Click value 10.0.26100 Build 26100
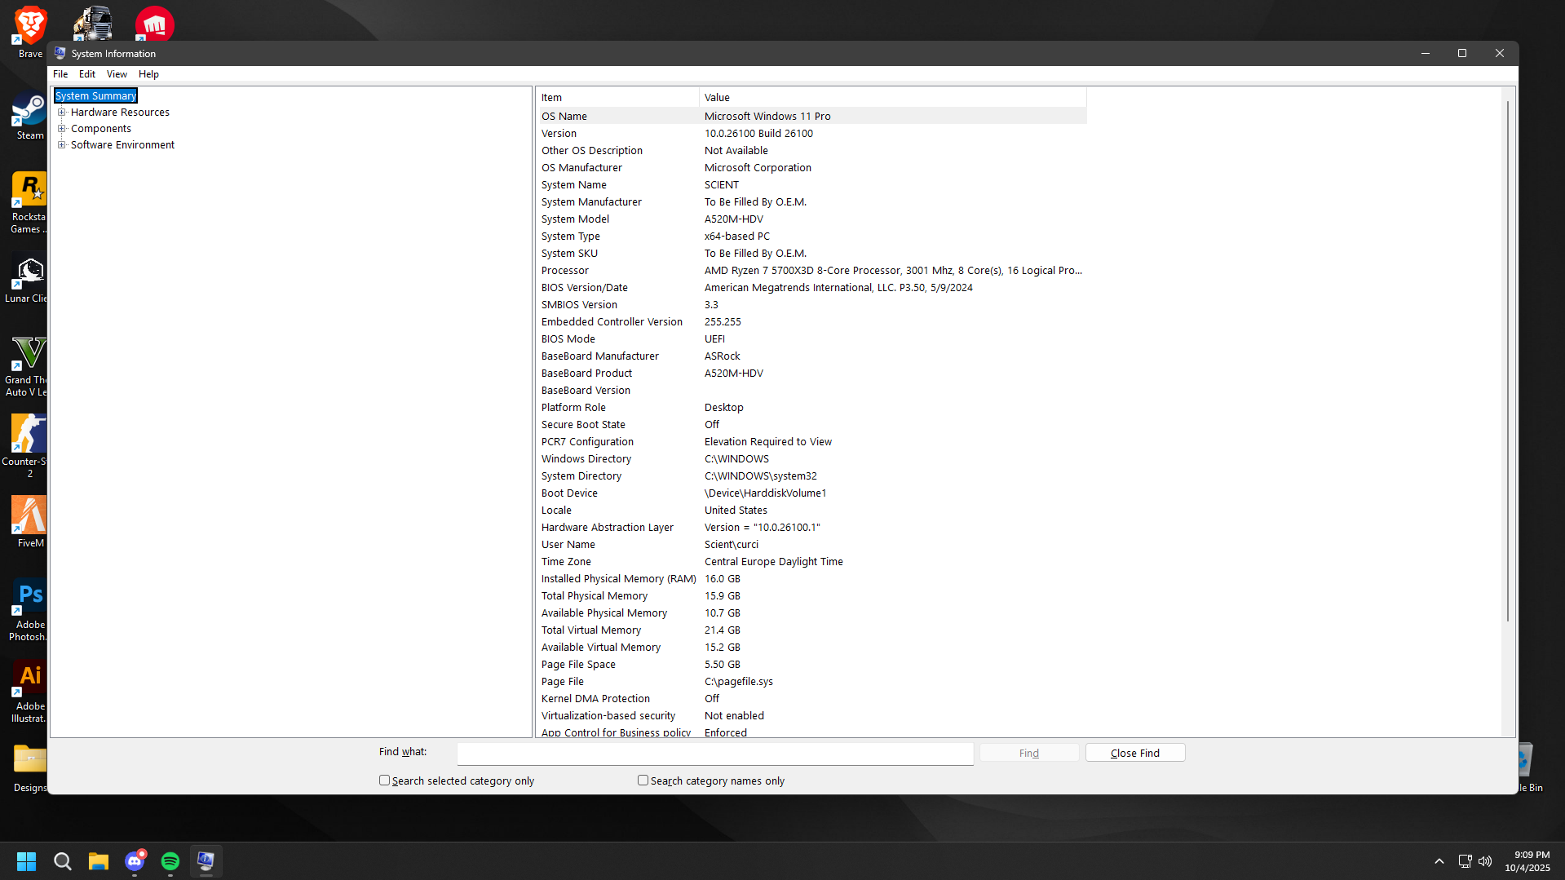 758,134
